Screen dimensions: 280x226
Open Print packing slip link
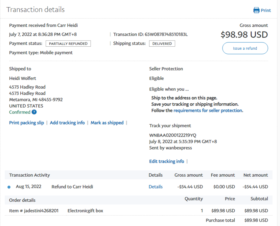click(26, 123)
